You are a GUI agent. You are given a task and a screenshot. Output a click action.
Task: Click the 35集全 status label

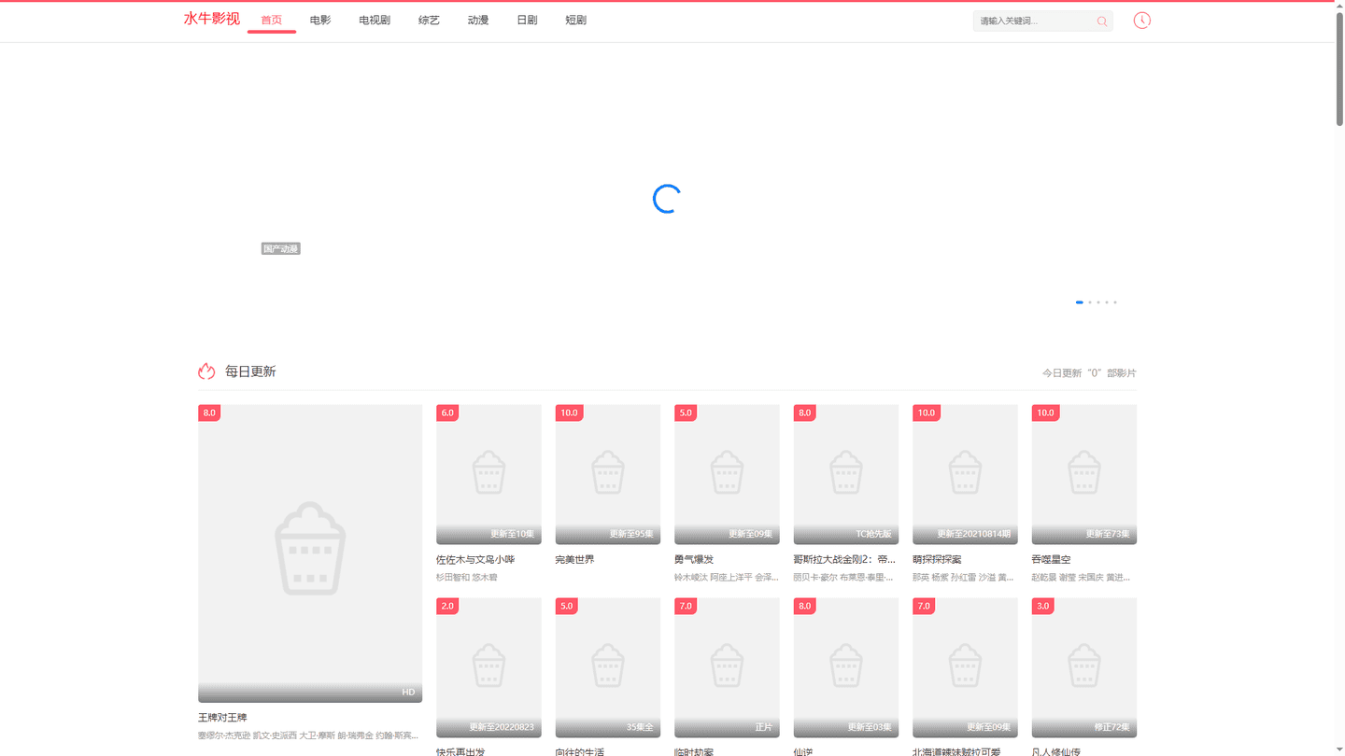[x=640, y=728]
